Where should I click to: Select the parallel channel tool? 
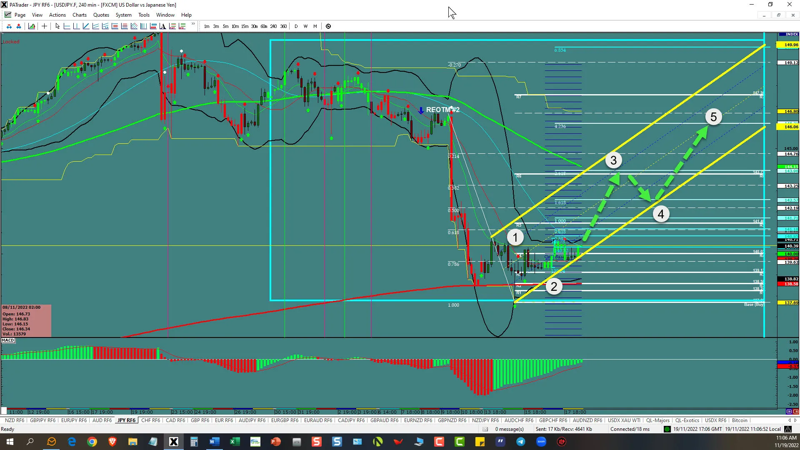(x=95, y=26)
